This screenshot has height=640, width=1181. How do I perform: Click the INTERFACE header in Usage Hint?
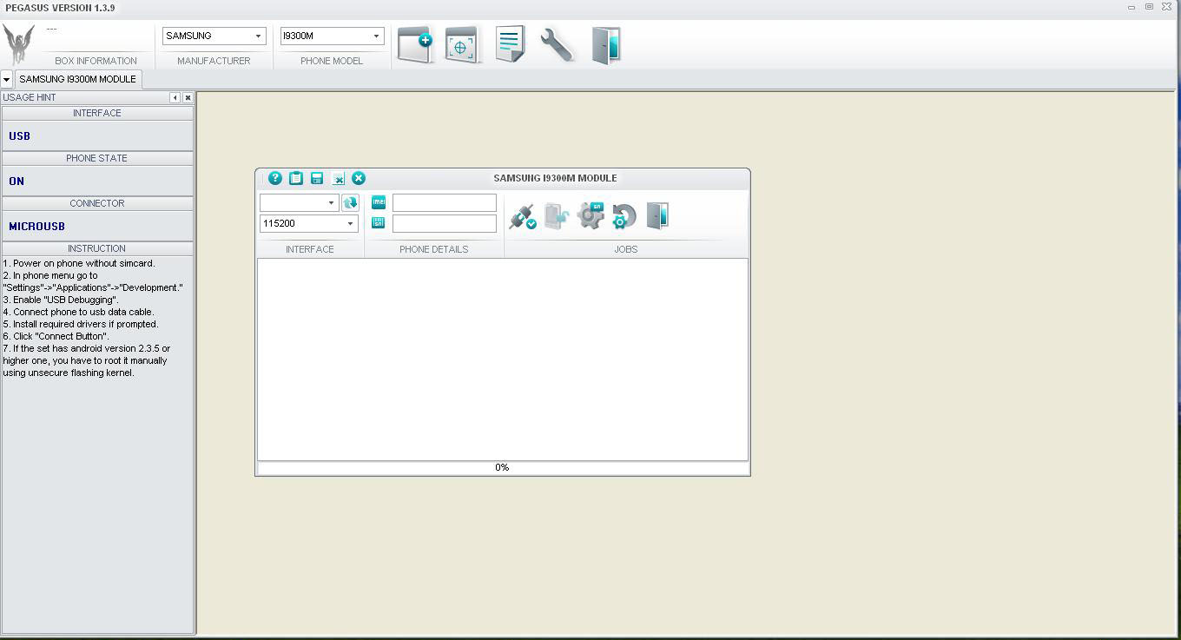pyautogui.click(x=97, y=113)
